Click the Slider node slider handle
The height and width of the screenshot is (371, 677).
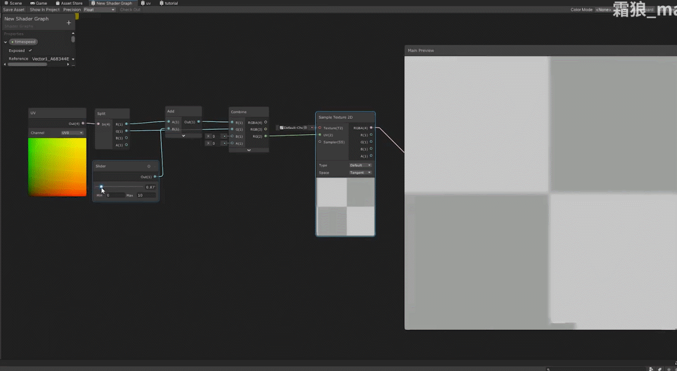[101, 187]
